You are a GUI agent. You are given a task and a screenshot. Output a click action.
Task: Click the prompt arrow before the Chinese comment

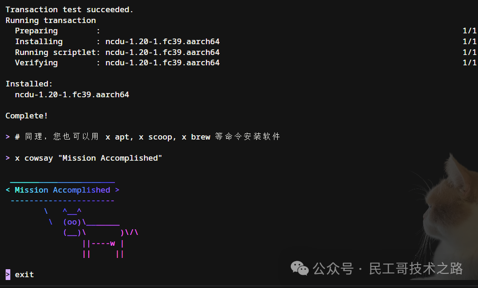click(x=8, y=137)
